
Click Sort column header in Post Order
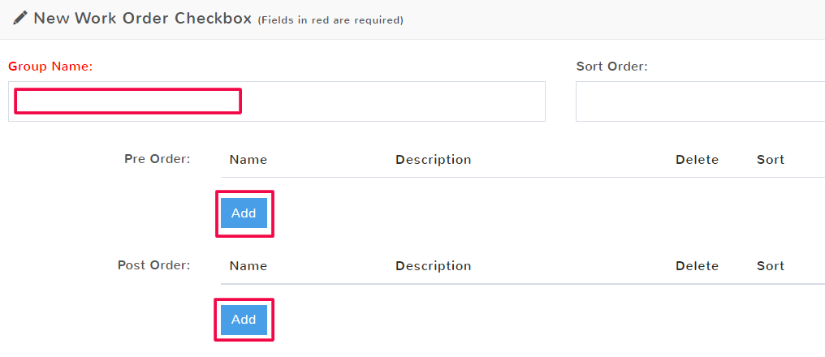click(x=770, y=266)
